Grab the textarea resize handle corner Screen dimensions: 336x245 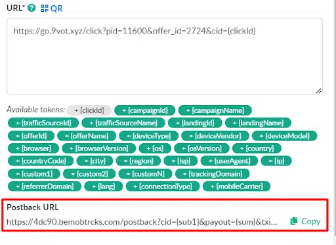[318, 91]
